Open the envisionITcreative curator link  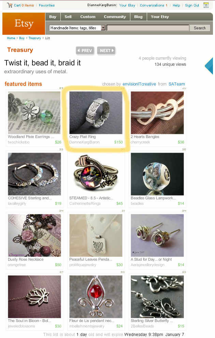click(x=139, y=84)
